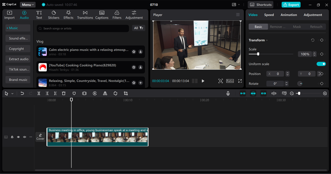Toggle the Uniform scale switch
The image size is (331, 174).
(x=321, y=64)
